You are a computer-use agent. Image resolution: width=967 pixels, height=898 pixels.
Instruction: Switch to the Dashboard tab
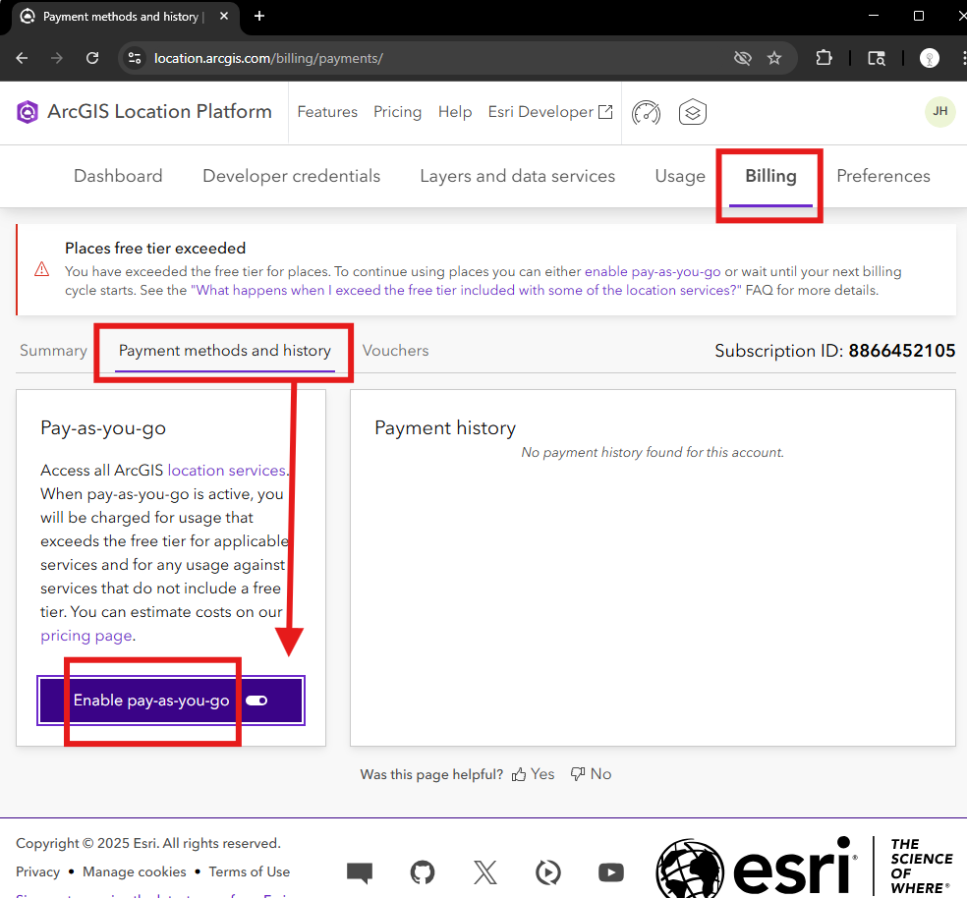pos(118,176)
